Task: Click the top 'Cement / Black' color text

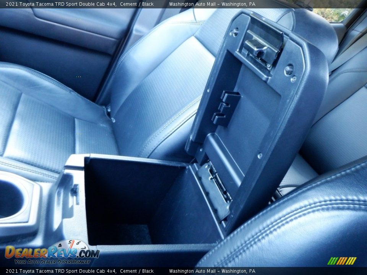Action: click(136, 4)
